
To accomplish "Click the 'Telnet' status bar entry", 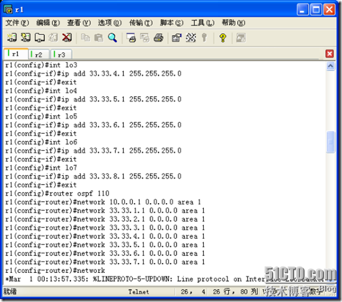I will (139, 292).
